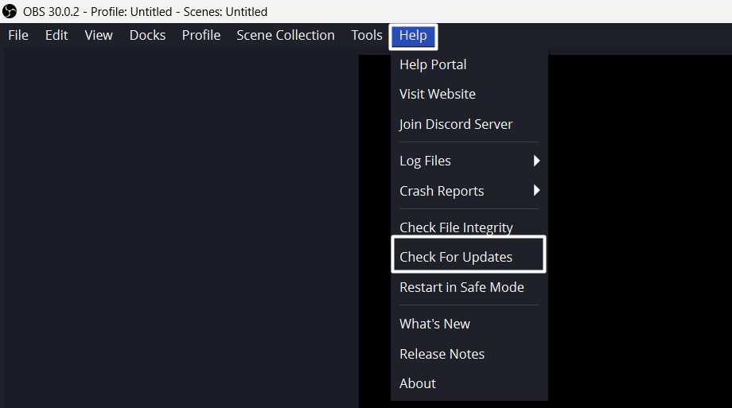The width and height of the screenshot is (732, 408).
Task: Open the What's New entry
Action: pyautogui.click(x=434, y=324)
